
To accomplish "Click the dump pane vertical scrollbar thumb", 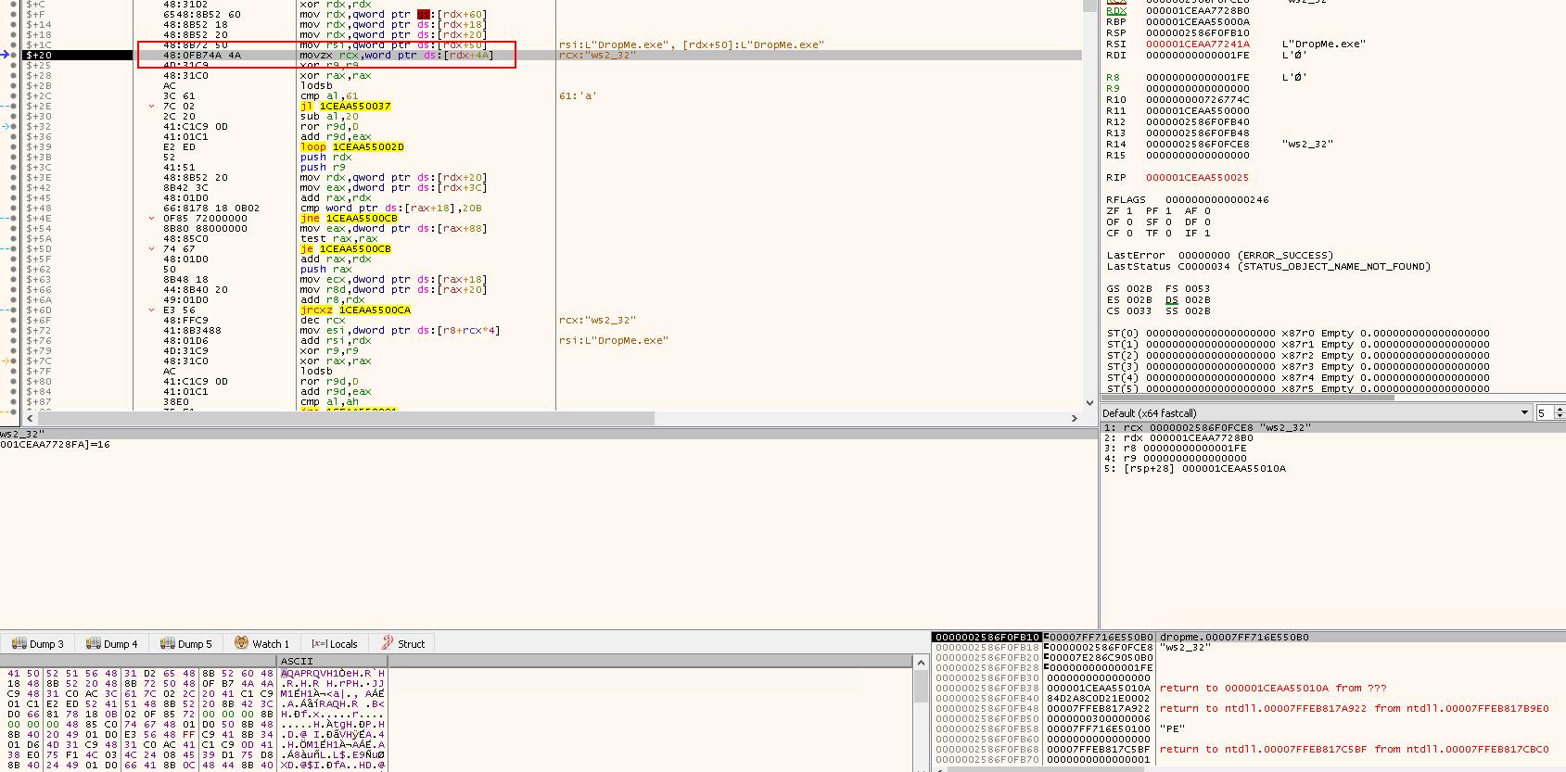I will [921, 686].
